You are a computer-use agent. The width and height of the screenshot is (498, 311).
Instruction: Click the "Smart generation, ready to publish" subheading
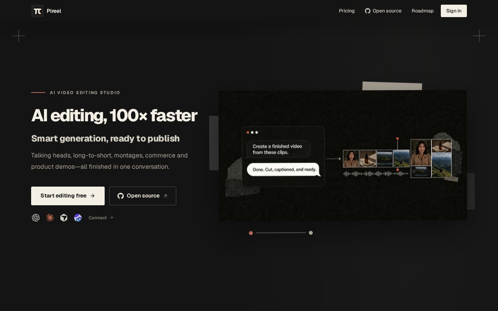click(105, 138)
